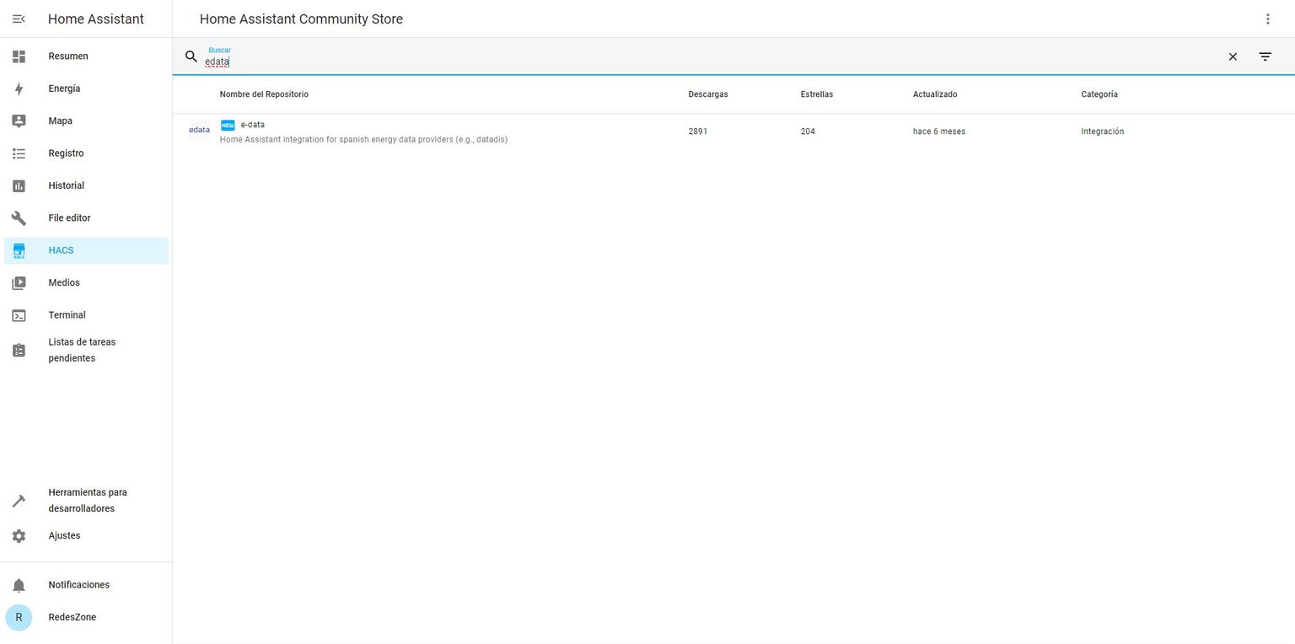Open the Medios play icon
Viewport: 1295px width, 644px height.
(19, 283)
